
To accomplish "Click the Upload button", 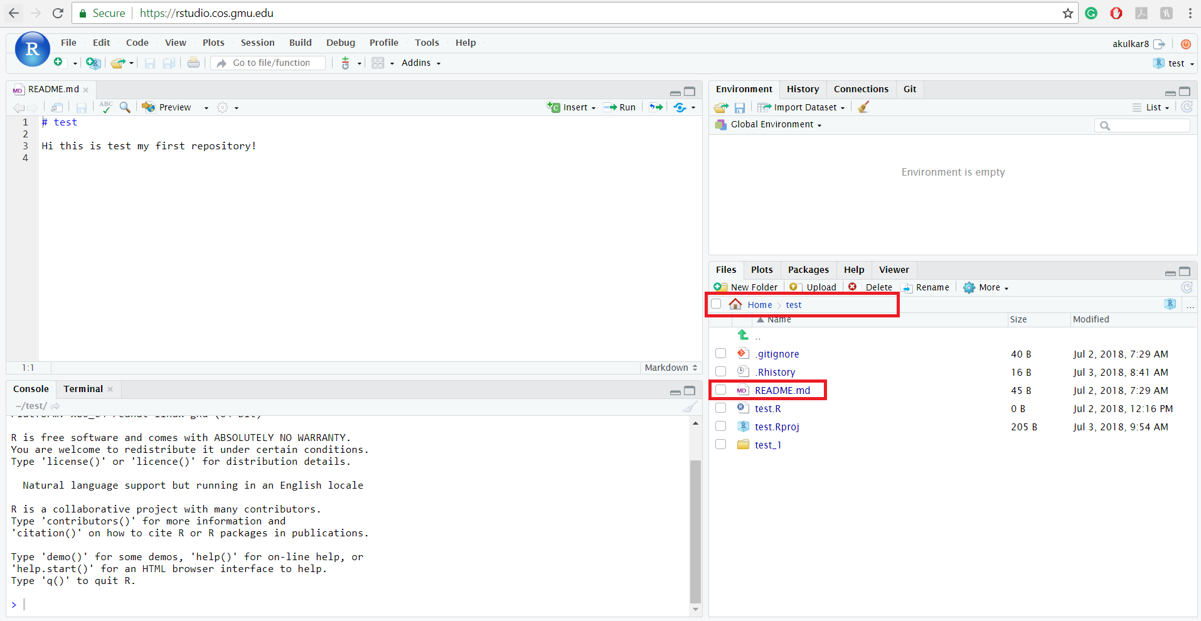I will click(813, 287).
